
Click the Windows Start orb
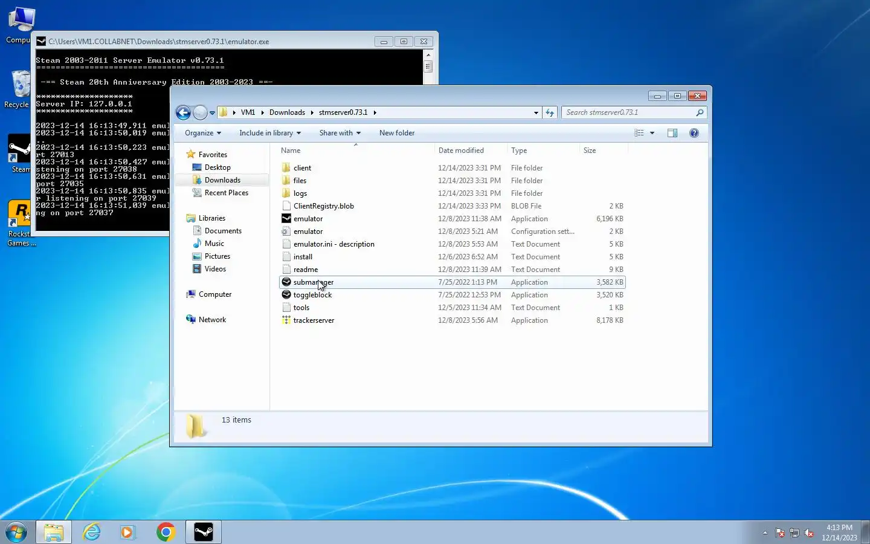click(16, 532)
